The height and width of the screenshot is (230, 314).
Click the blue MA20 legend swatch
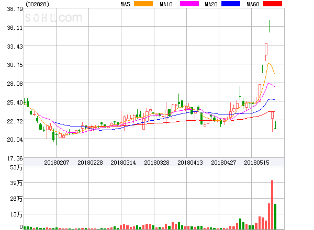pyautogui.click(x=231, y=4)
